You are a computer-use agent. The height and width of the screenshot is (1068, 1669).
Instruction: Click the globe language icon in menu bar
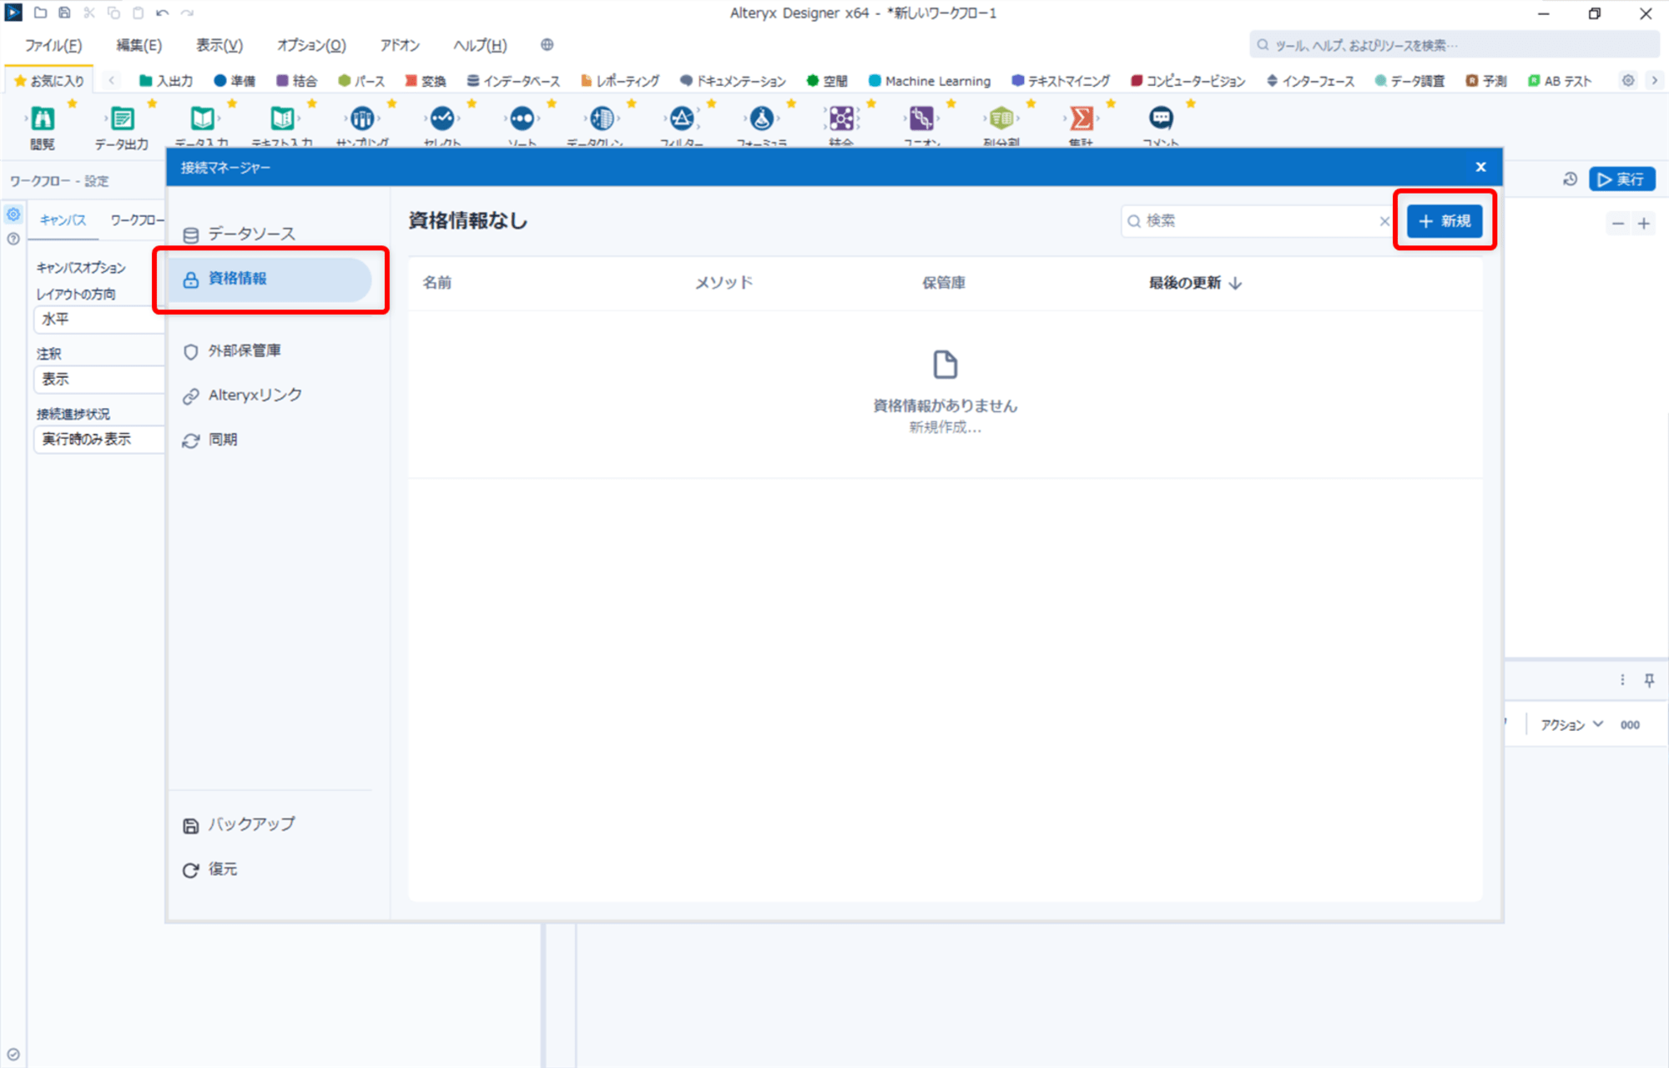(547, 45)
